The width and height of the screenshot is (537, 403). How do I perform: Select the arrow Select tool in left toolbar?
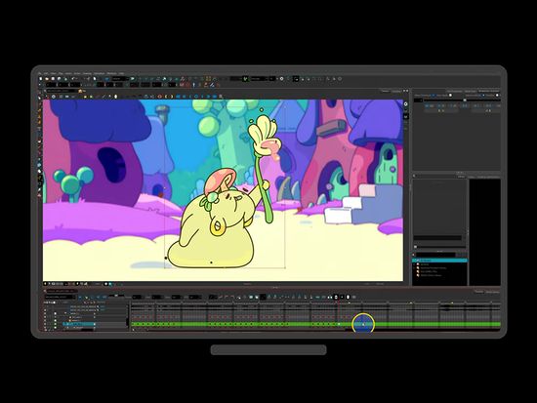(40, 98)
